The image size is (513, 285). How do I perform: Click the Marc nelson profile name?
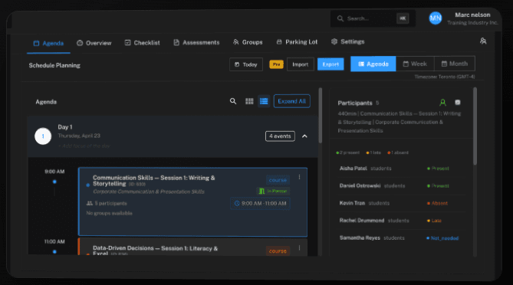pyautogui.click(x=472, y=15)
